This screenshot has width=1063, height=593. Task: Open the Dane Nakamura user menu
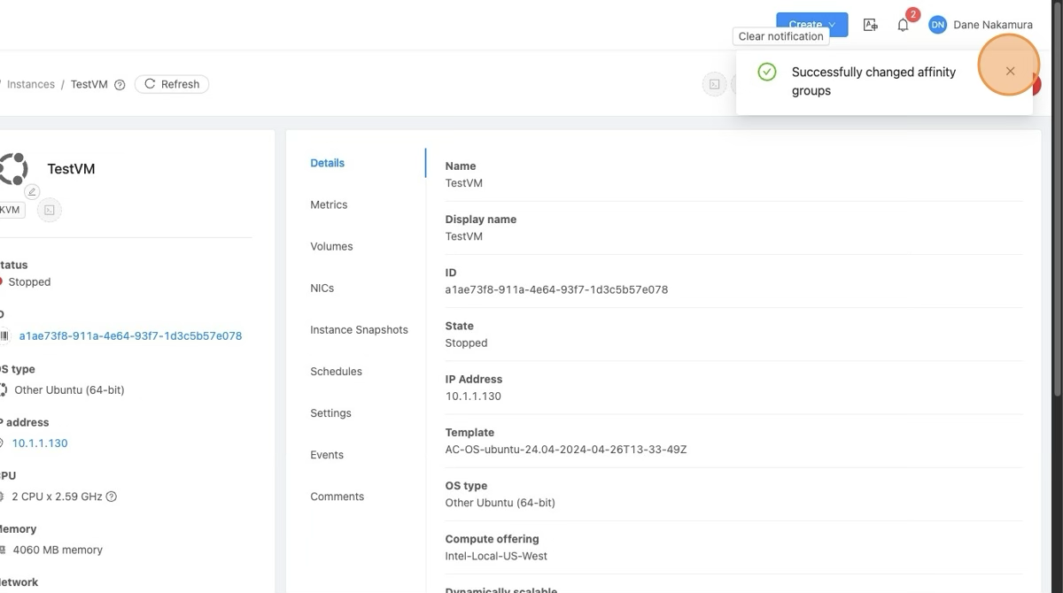[992, 25]
